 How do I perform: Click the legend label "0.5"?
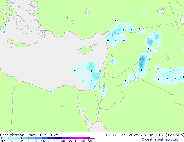point(10,141)
